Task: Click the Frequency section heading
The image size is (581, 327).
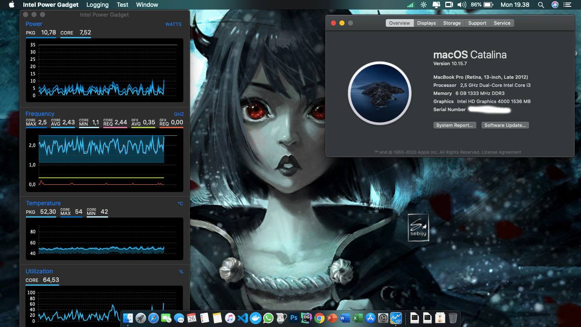Action: pyautogui.click(x=40, y=114)
